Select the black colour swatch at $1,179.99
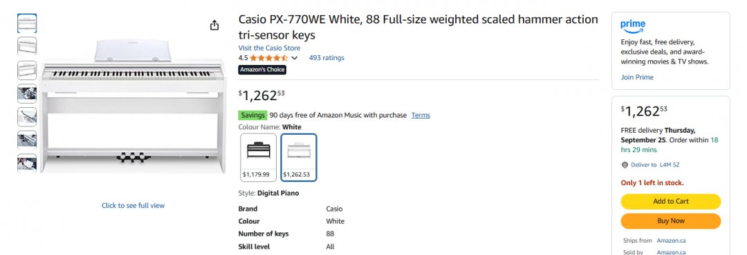The height and width of the screenshot is (255, 747). [258, 157]
